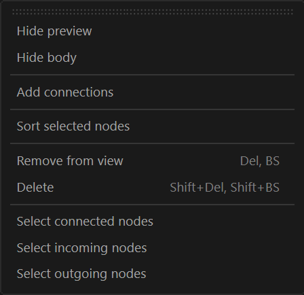The width and height of the screenshot is (304, 295).
Task: Hide the node preview via menu
Action: click(x=152, y=31)
